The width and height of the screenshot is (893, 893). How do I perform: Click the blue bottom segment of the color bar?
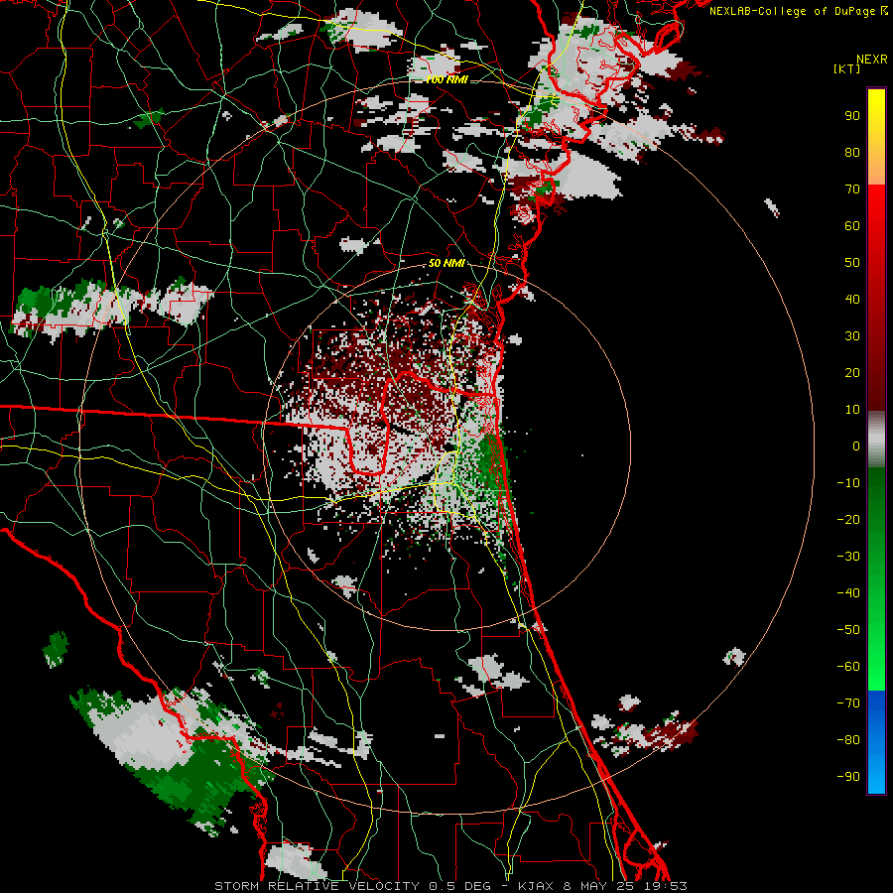point(876,741)
